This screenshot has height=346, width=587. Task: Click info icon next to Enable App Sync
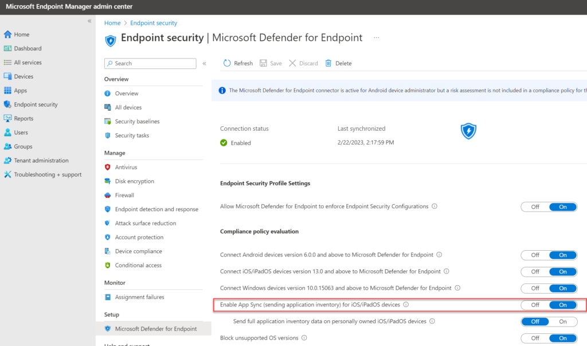point(406,304)
